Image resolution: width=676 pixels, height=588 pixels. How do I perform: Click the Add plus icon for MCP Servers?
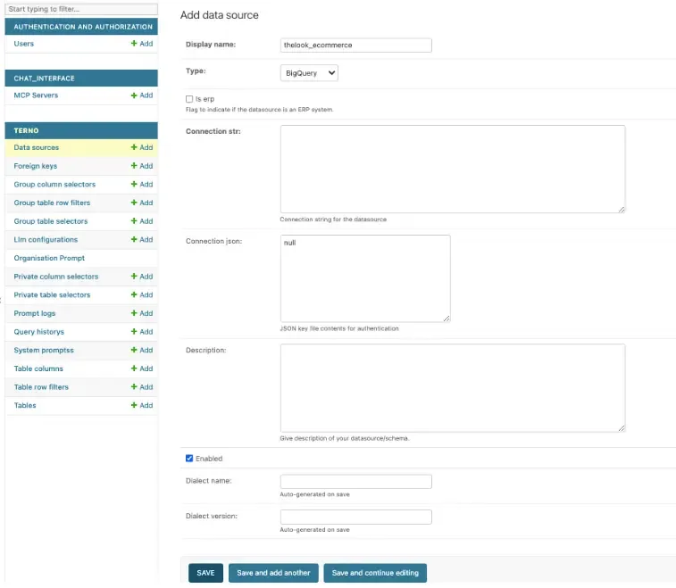coord(135,95)
